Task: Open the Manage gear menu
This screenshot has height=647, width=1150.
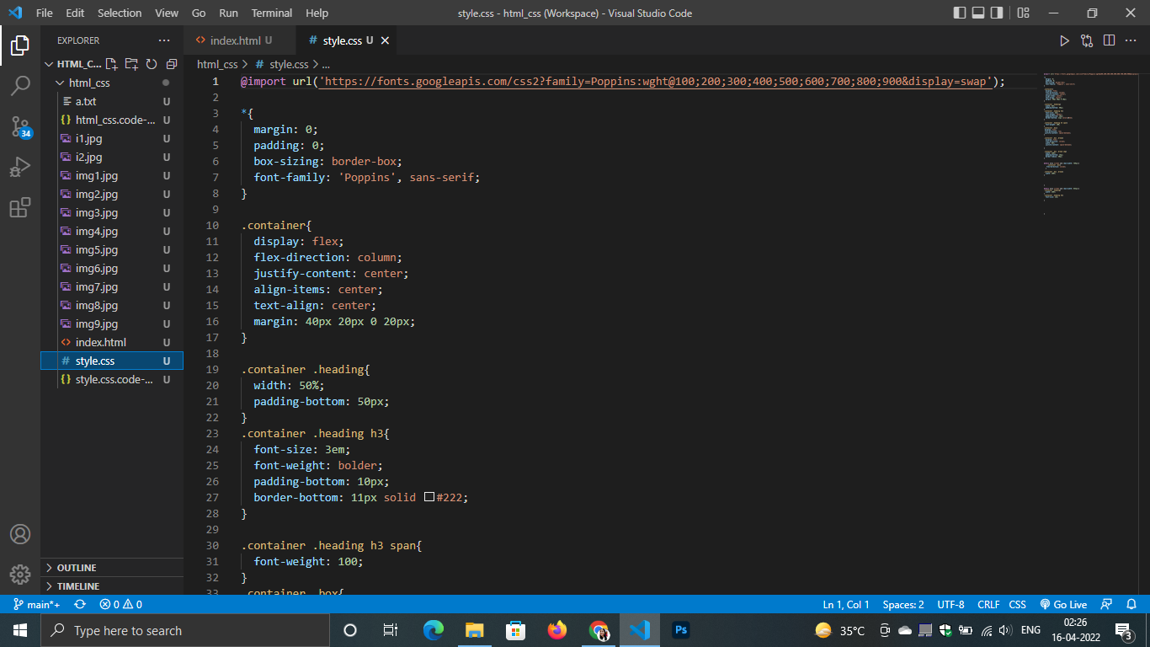Action: [20, 575]
